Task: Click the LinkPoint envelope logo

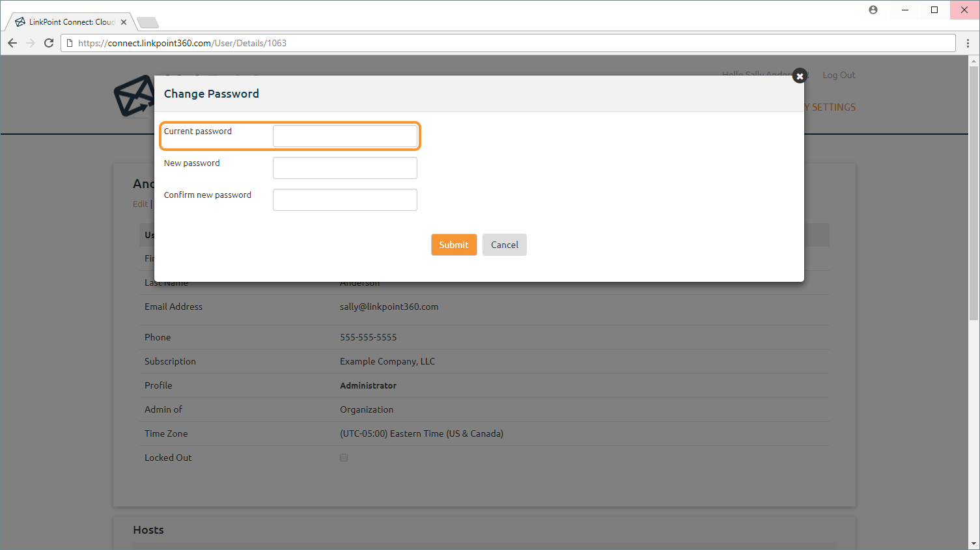Action: click(133, 96)
